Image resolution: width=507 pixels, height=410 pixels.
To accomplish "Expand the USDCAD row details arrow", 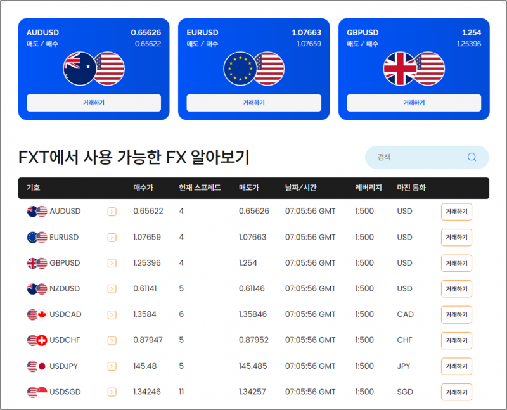I will pos(112,314).
